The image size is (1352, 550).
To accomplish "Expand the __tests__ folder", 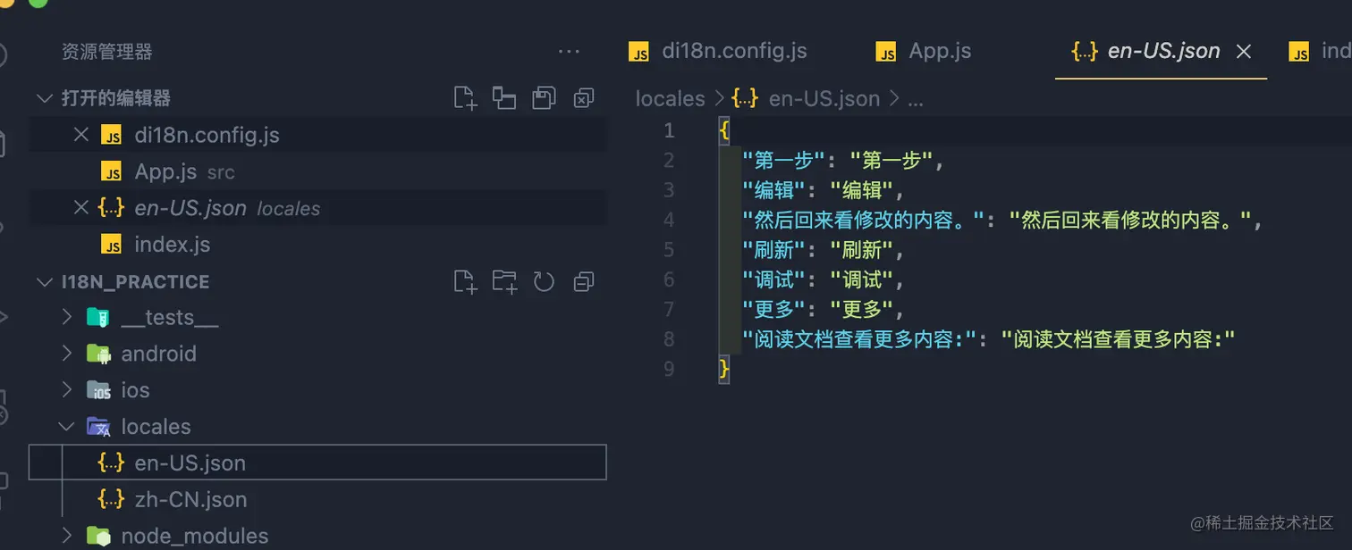I will (x=66, y=317).
